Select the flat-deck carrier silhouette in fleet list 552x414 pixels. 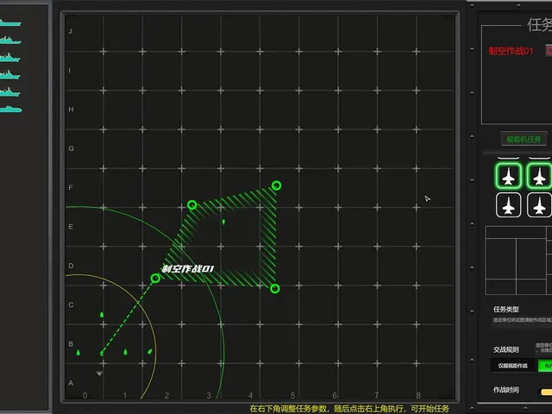[x=9, y=23]
